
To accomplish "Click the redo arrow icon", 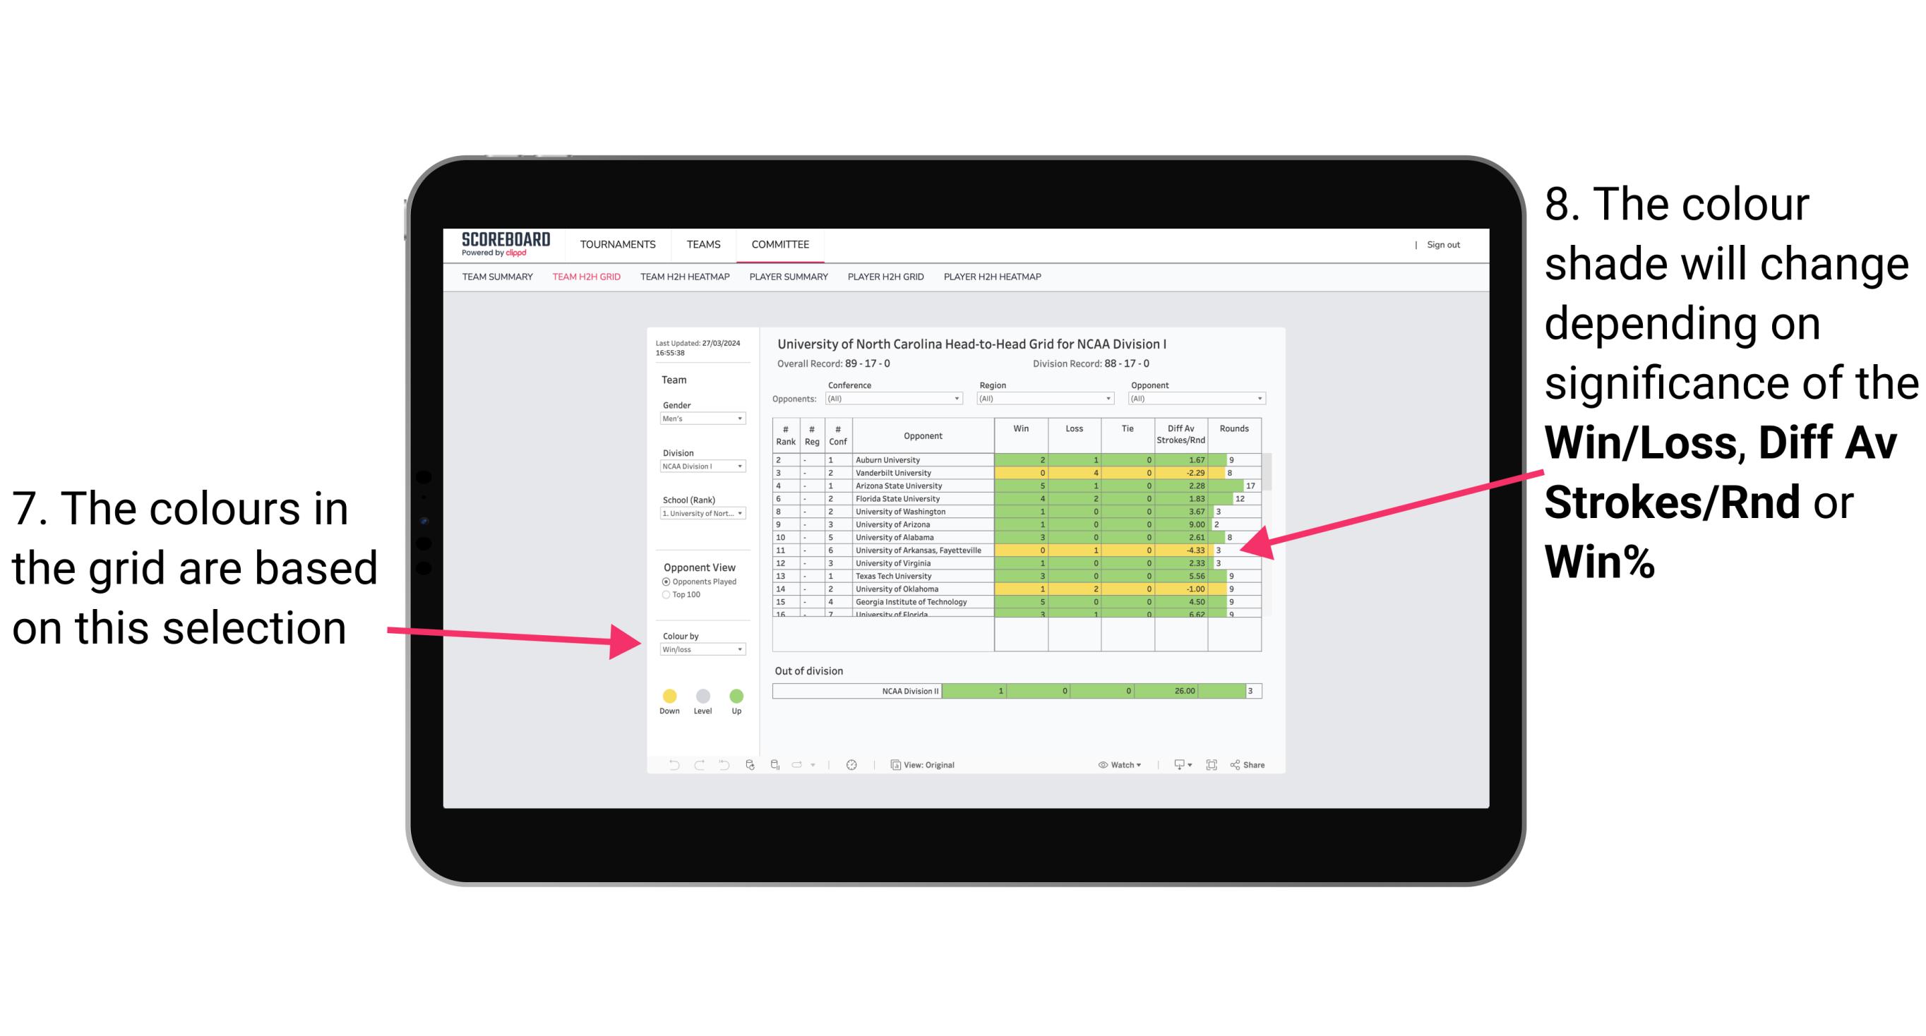I will point(700,767).
